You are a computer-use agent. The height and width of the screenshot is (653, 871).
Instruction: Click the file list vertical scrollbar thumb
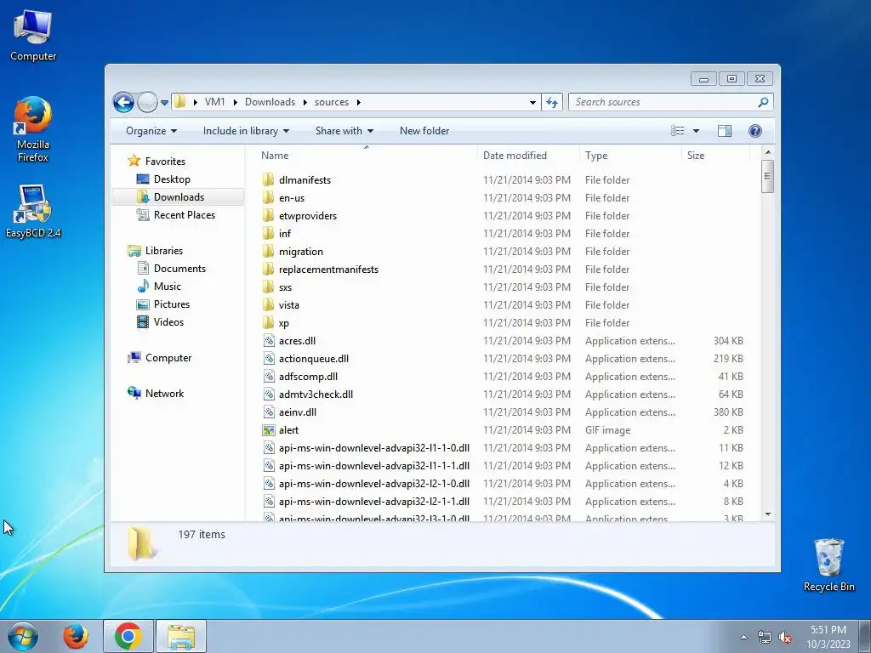coord(768,176)
